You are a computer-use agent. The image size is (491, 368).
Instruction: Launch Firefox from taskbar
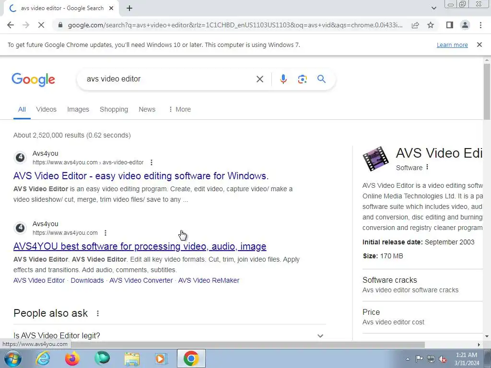72,358
